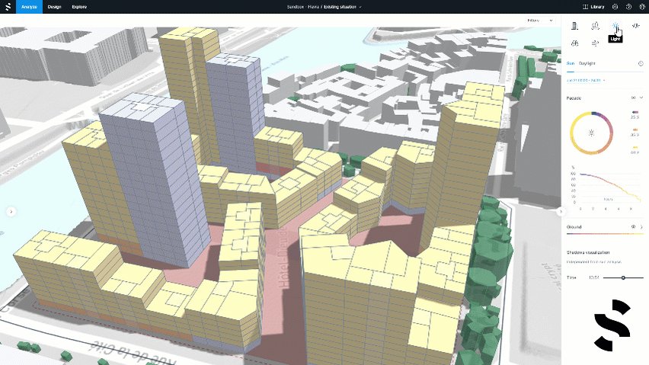Select the purple legend entry of the Facade chart
This screenshot has height=365, width=649.
click(635, 114)
